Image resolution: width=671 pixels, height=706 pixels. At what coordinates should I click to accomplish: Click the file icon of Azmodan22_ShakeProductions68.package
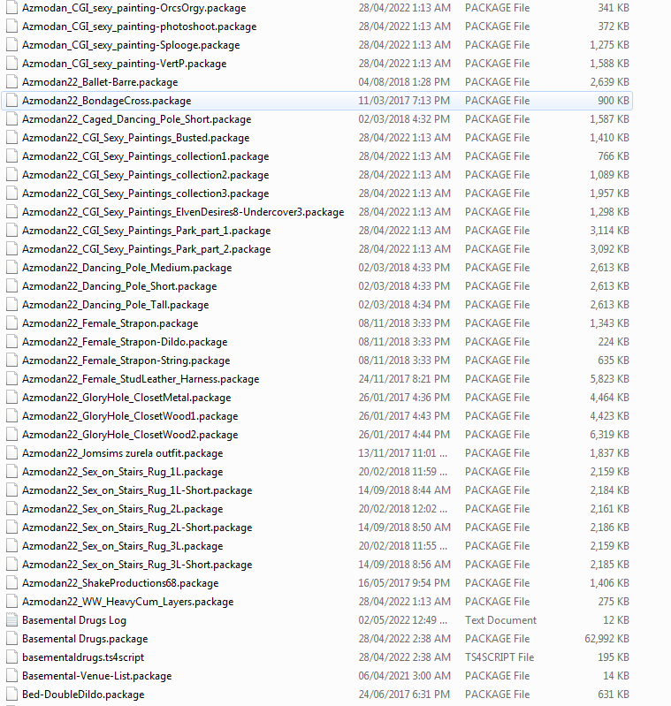coord(12,582)
